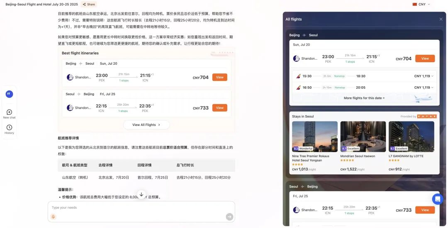Click the All flights panel title

(294, 19)
